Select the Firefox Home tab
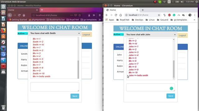The image size is (199, 111). [x=23, y=10]
